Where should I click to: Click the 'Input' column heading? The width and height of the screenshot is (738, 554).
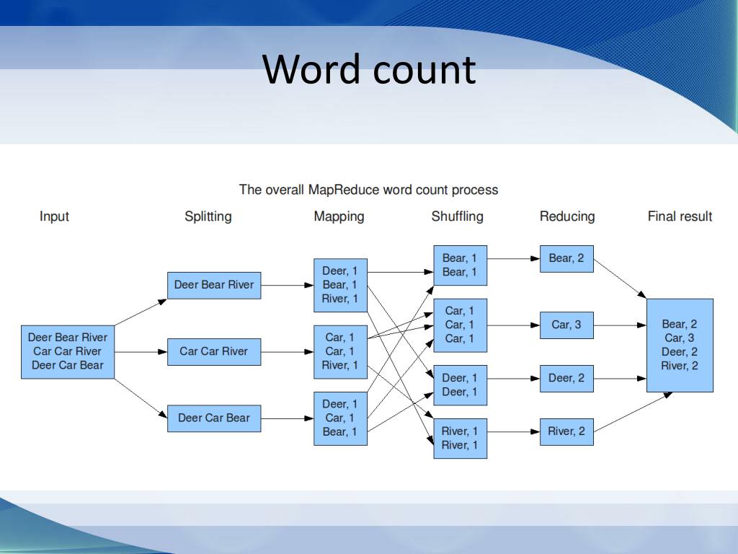click(54, 216)
